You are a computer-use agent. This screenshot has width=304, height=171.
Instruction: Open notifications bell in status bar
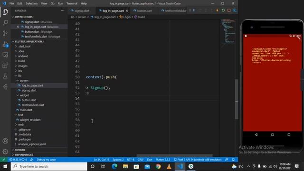(x=233, y=160)
